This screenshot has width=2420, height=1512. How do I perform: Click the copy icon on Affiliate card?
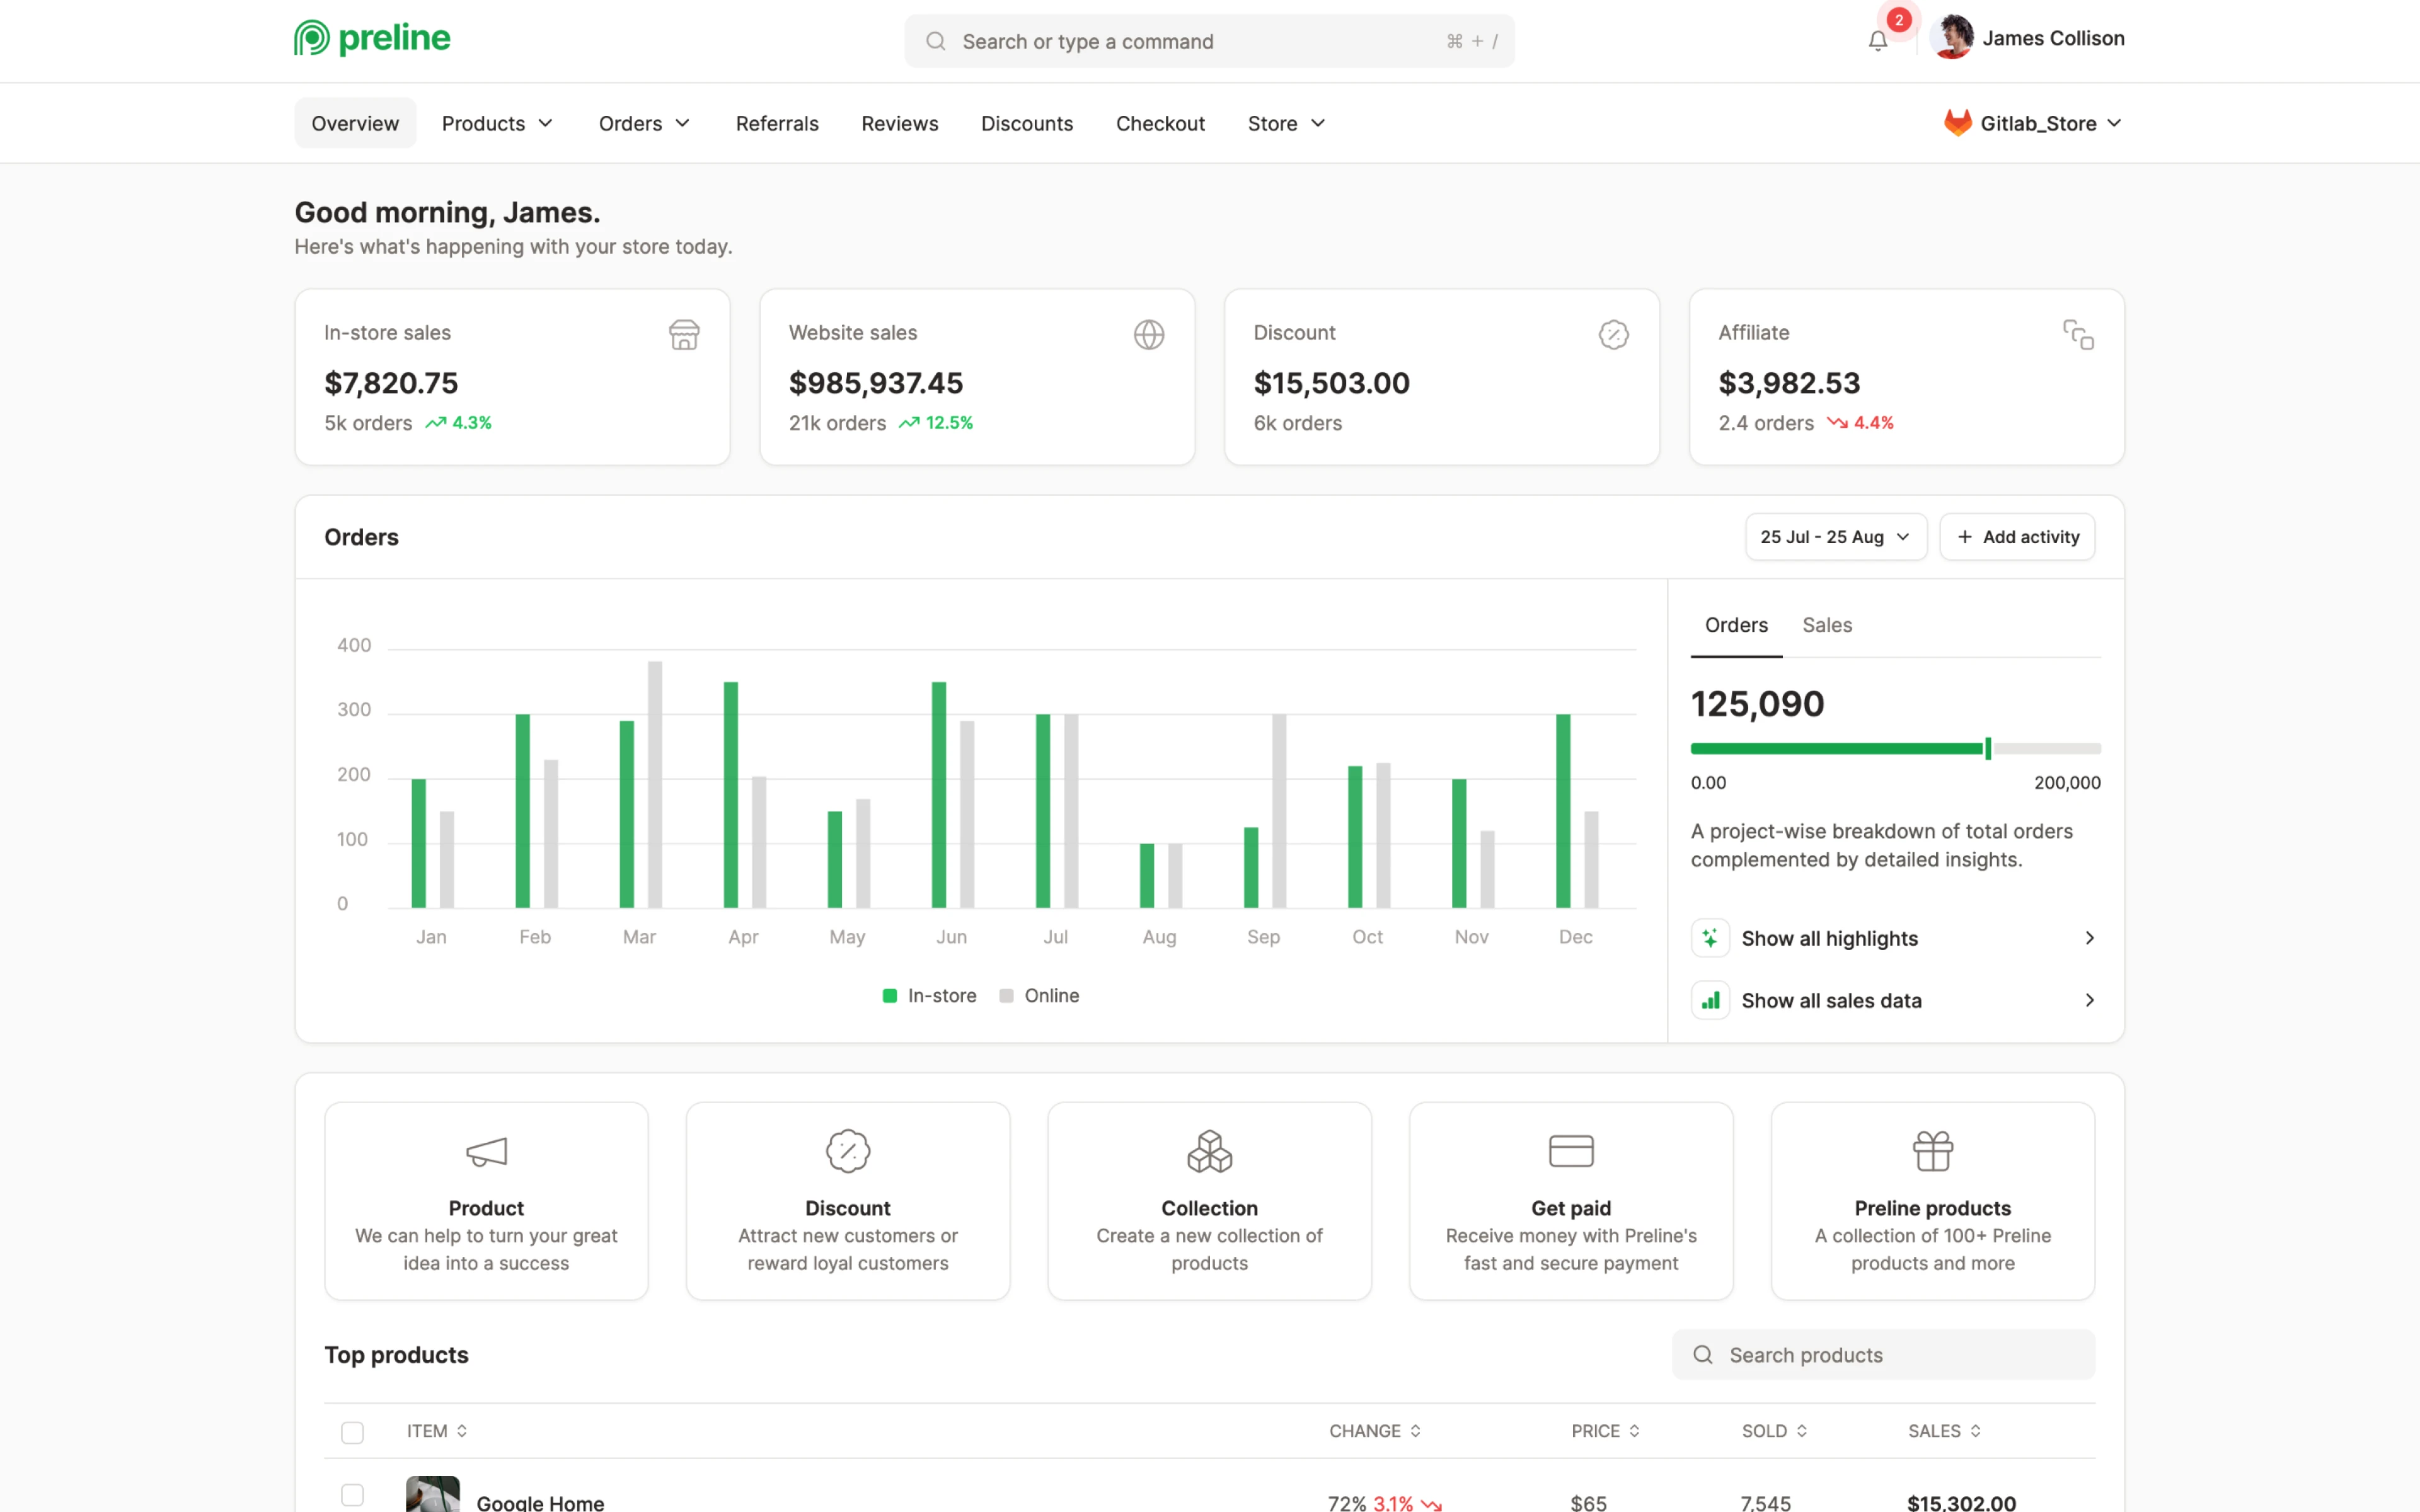tap(2079, 334)
